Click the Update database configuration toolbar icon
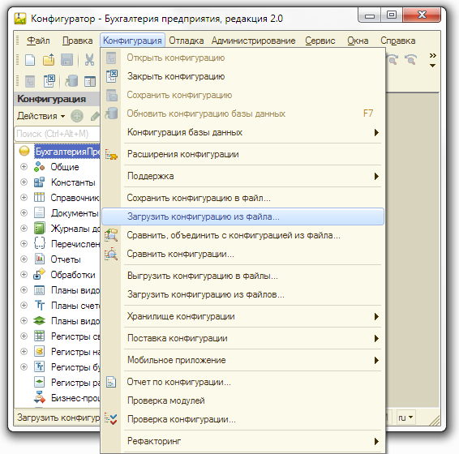This screenshot has width=459, height=454. [71, 81]
